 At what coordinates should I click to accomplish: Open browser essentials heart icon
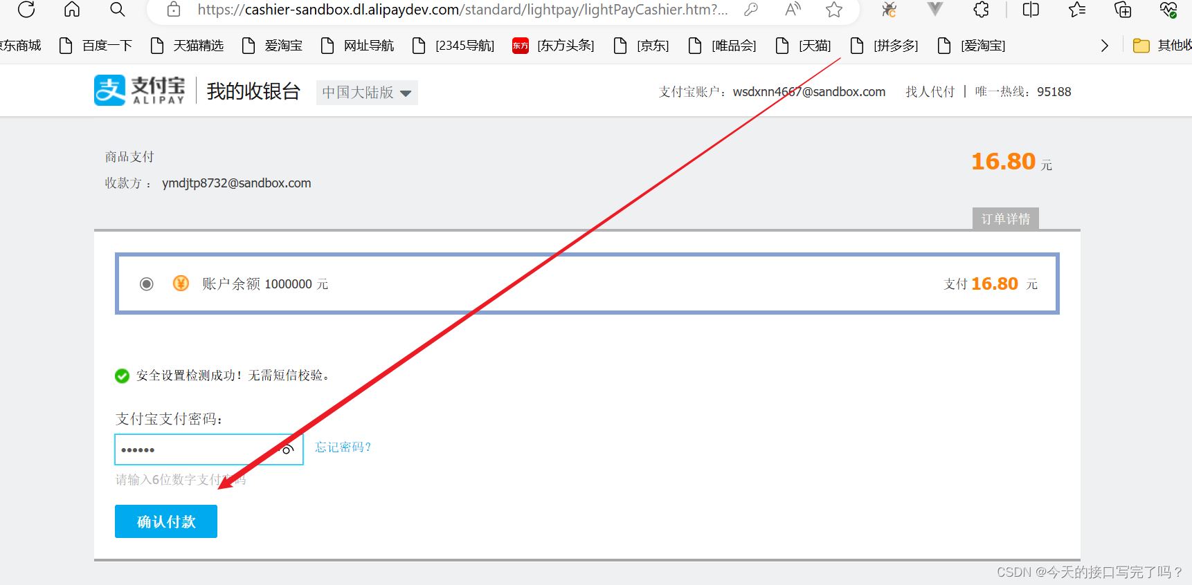[x=1168, y=10]
